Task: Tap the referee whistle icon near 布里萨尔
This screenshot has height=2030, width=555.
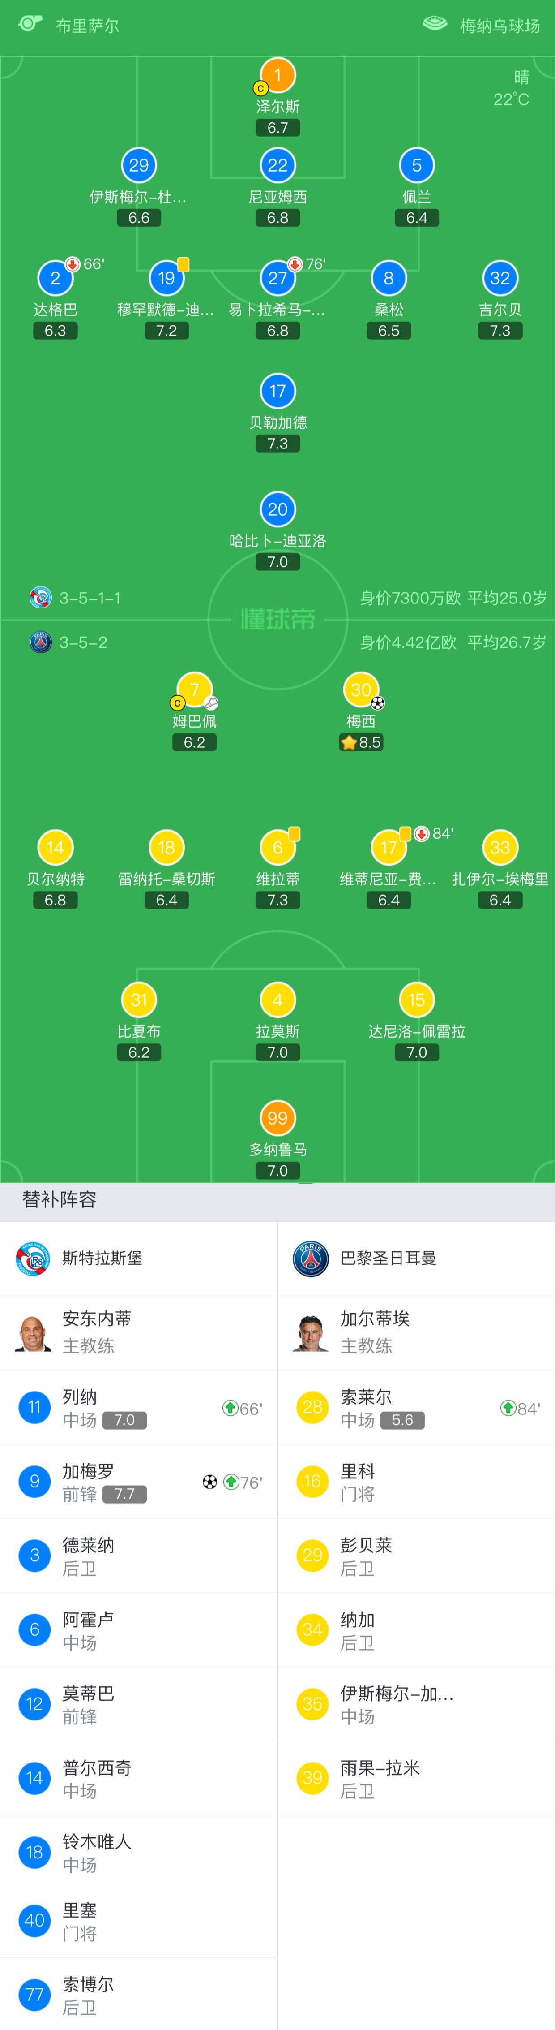Action: (x=29, y=23)
